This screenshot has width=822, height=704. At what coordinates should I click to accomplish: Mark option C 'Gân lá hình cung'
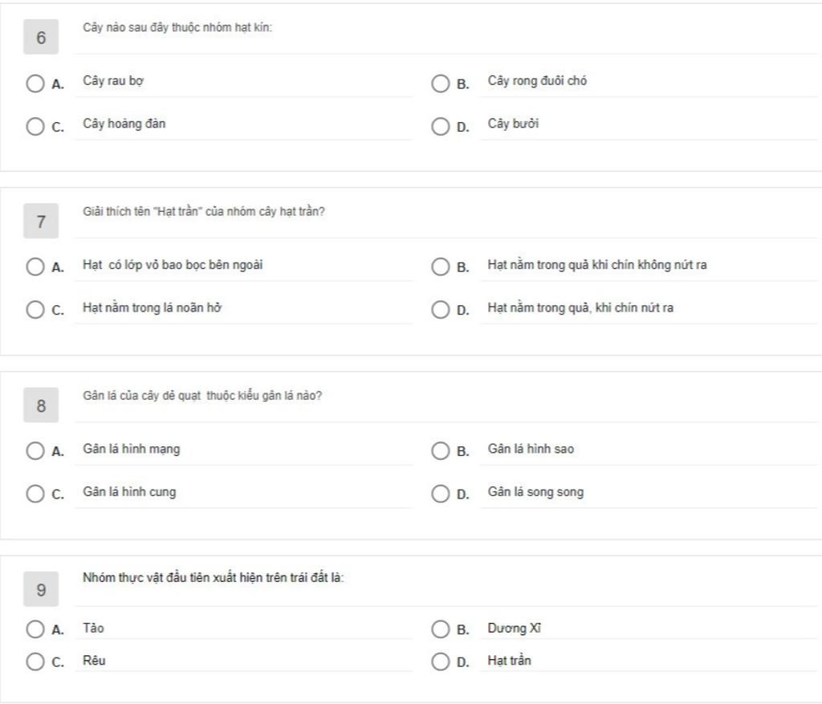click(x=35, y=494)
